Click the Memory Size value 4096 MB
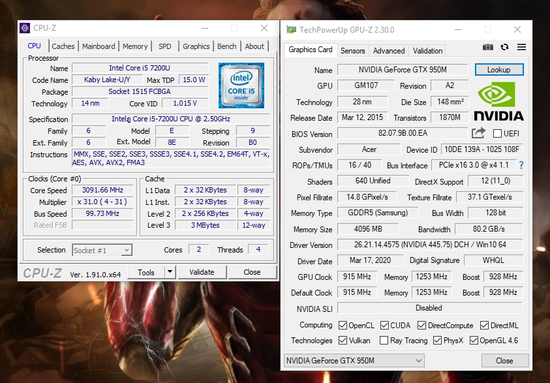Viewport: 550px width, 383px height. click(x=368, y=229)
